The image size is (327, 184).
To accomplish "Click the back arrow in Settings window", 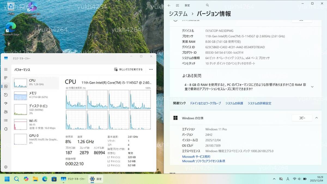I will (x=169, y=5).
